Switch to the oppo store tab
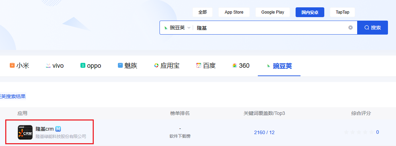The height and width of the screenshot is (146, 396). pyautogui.click(x=91, y=66)
